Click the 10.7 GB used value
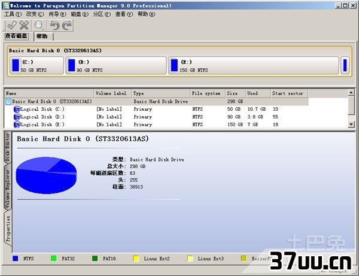This screenshot has width=359, height=276. pyautogui.click(x=257, y=109)
